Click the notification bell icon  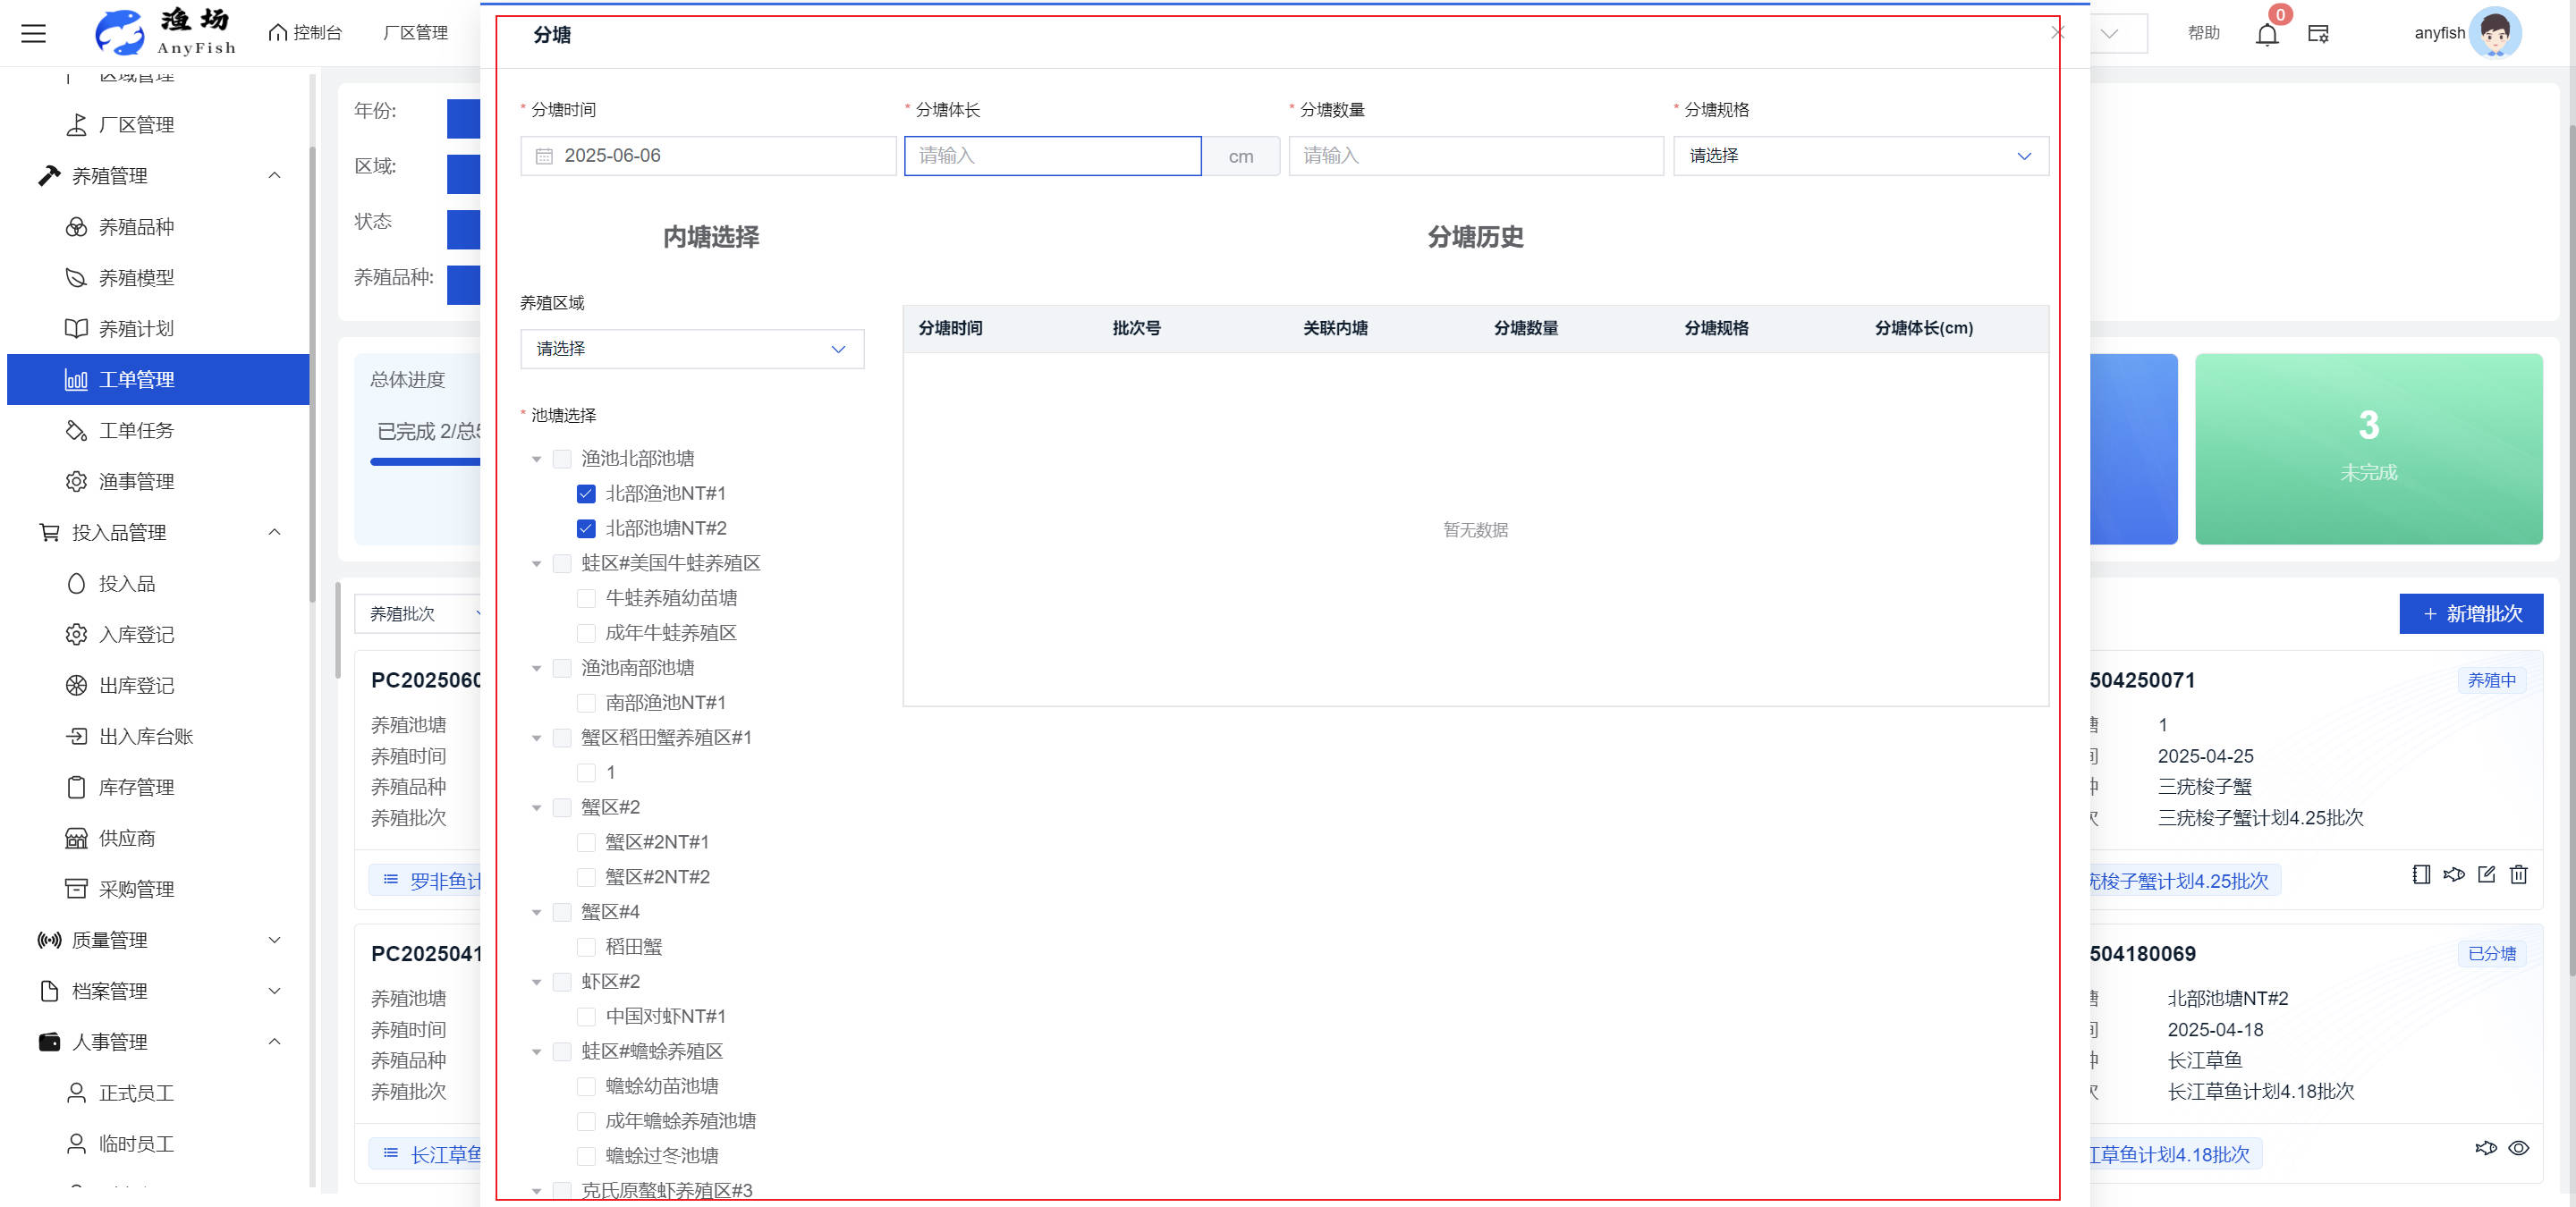click(x=2266, y=35)
